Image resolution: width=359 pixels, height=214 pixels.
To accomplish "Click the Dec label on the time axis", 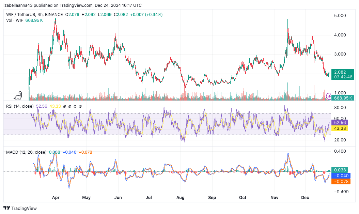I will pyautogui.click(x=305, y=198).
